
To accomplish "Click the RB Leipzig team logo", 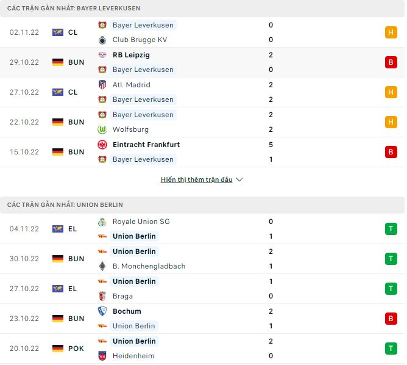I will (102, 55).
